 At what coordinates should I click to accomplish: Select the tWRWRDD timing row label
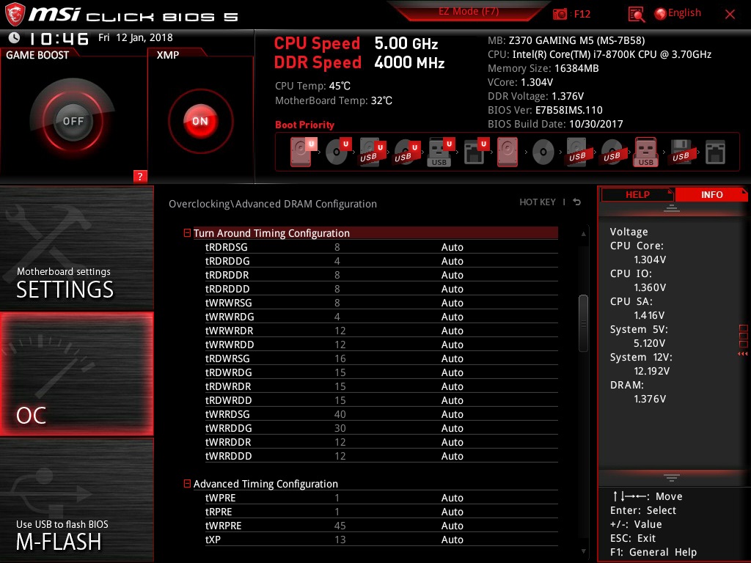point(230,345)
